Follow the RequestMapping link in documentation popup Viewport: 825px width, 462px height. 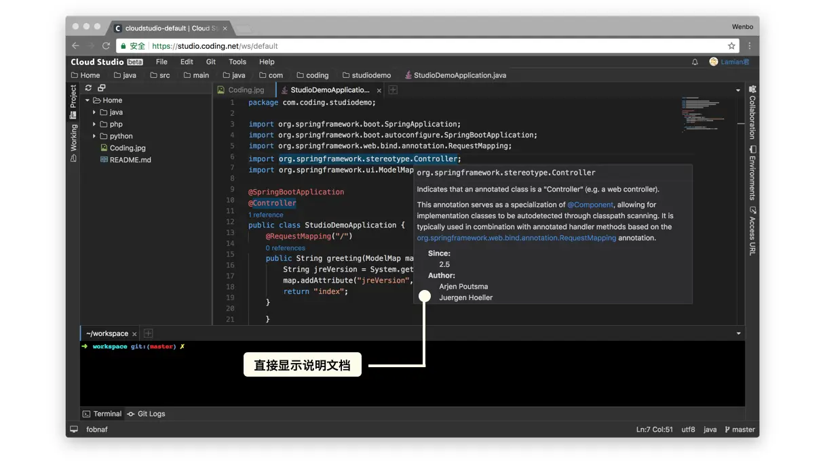[516, 238]
